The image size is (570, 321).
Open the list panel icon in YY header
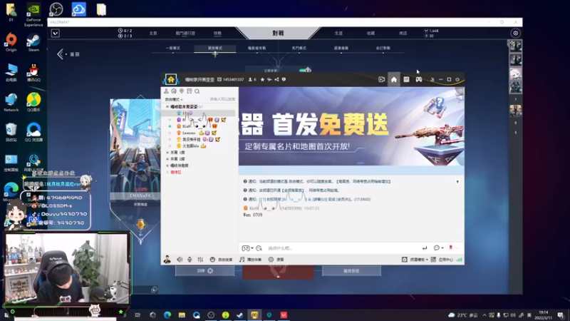pos(406,79)
